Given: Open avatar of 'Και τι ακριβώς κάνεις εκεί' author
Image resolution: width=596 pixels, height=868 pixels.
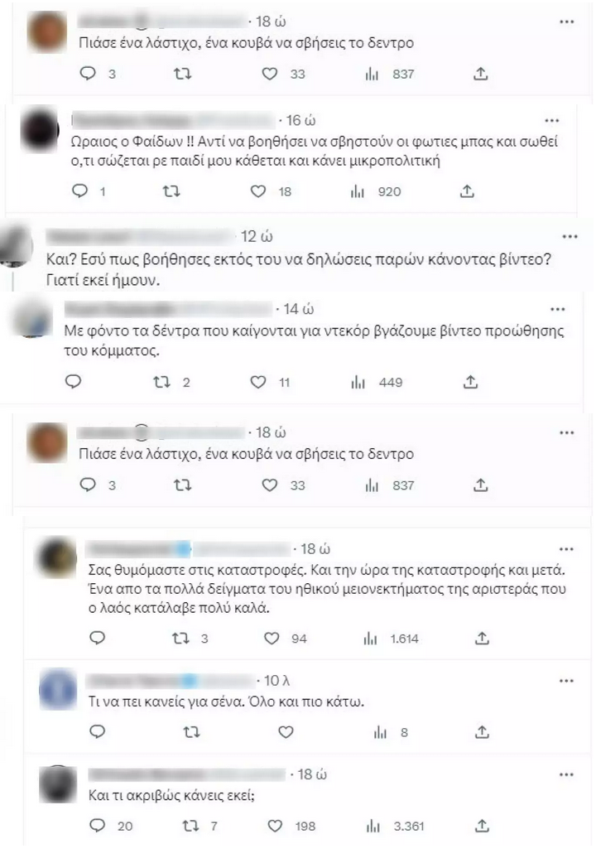Looking at the screenshot, I should pos(58,784).
